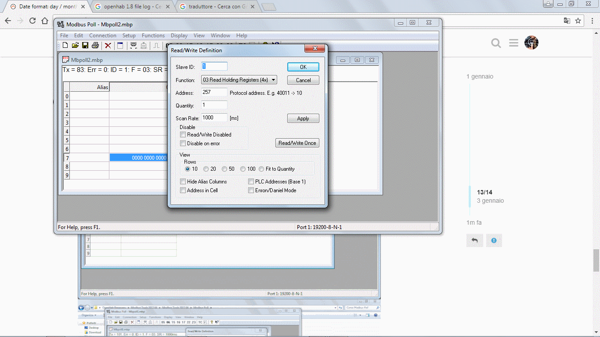The width and height of the screenshot is (600, 337).
Task: Open the Window menu in Modbus Poll
Action: click(x=220, y=36)
